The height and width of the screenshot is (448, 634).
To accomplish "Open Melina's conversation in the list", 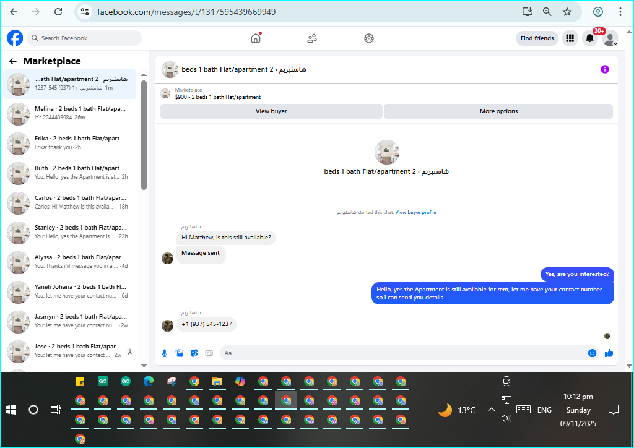I will tap(71, 113).
